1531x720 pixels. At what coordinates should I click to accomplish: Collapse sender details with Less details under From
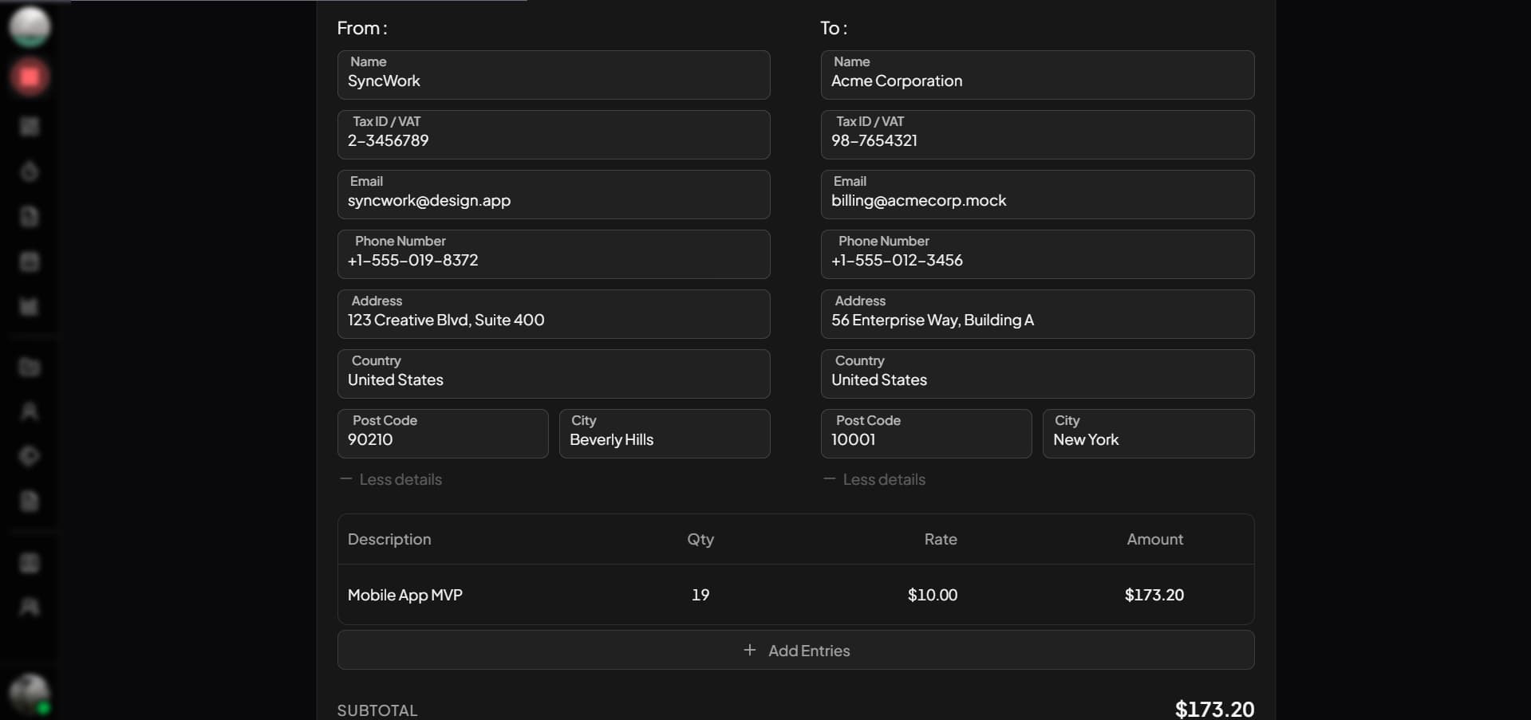click(x=391, y=479)
